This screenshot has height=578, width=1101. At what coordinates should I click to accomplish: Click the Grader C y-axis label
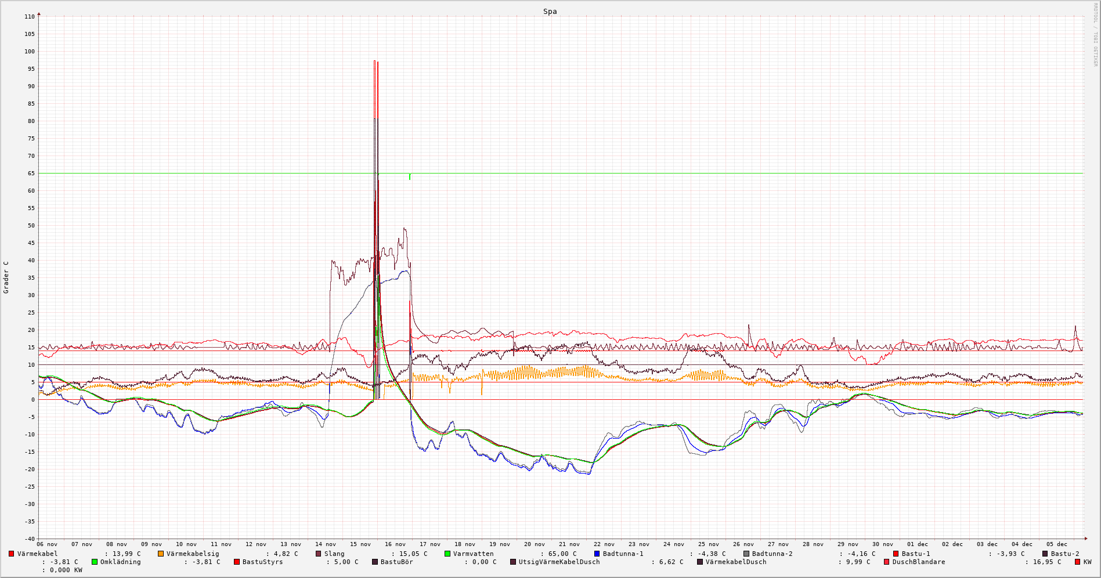point(6,277)
